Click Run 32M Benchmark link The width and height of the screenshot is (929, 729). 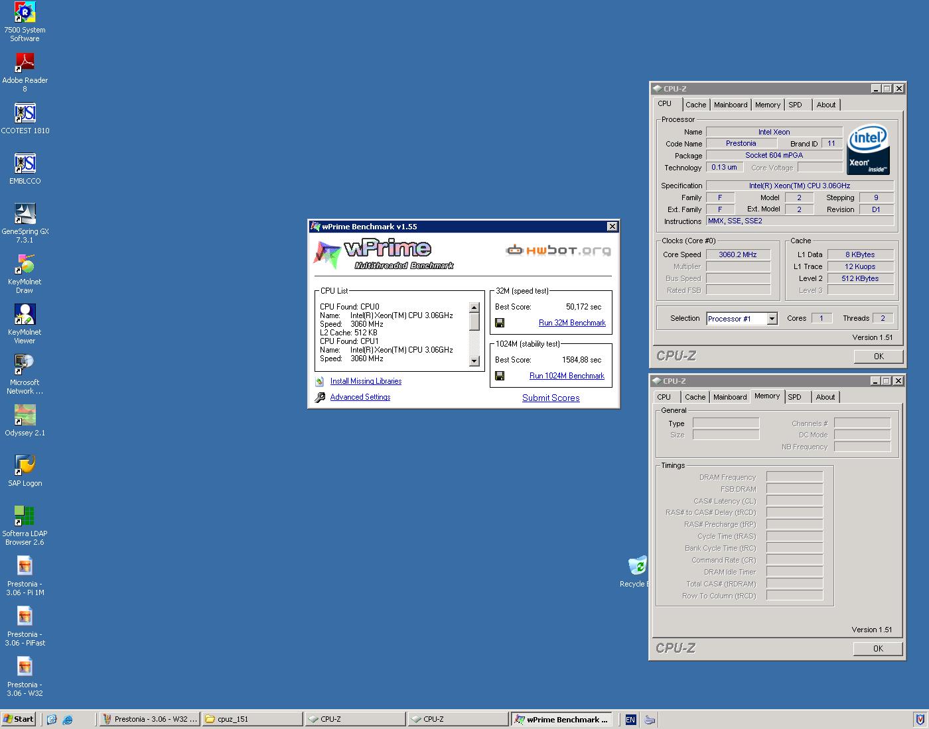pyautogui.click(x=572, y=323)
